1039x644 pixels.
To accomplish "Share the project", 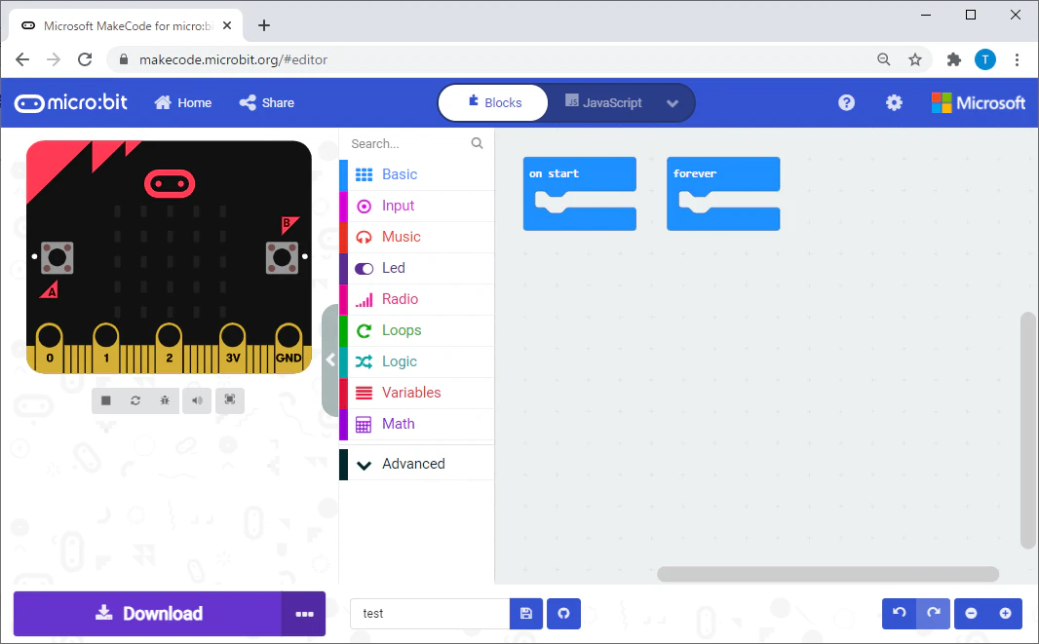I will tap(266, 102).
